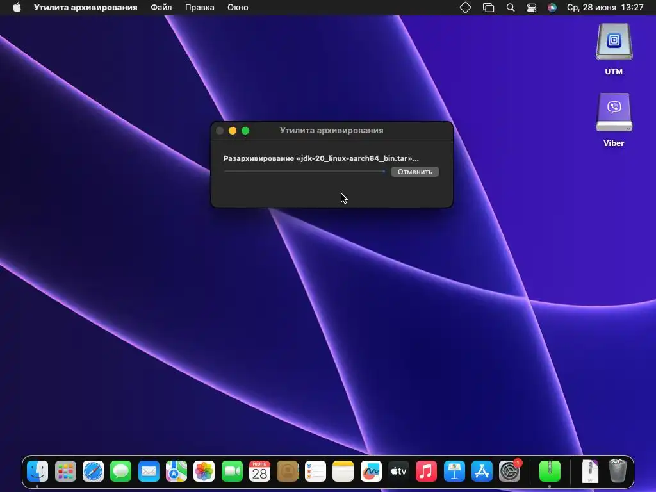Screen dimensions: 656x492
Task: Open Maps from the Dock
Action: tap(176, 471)
